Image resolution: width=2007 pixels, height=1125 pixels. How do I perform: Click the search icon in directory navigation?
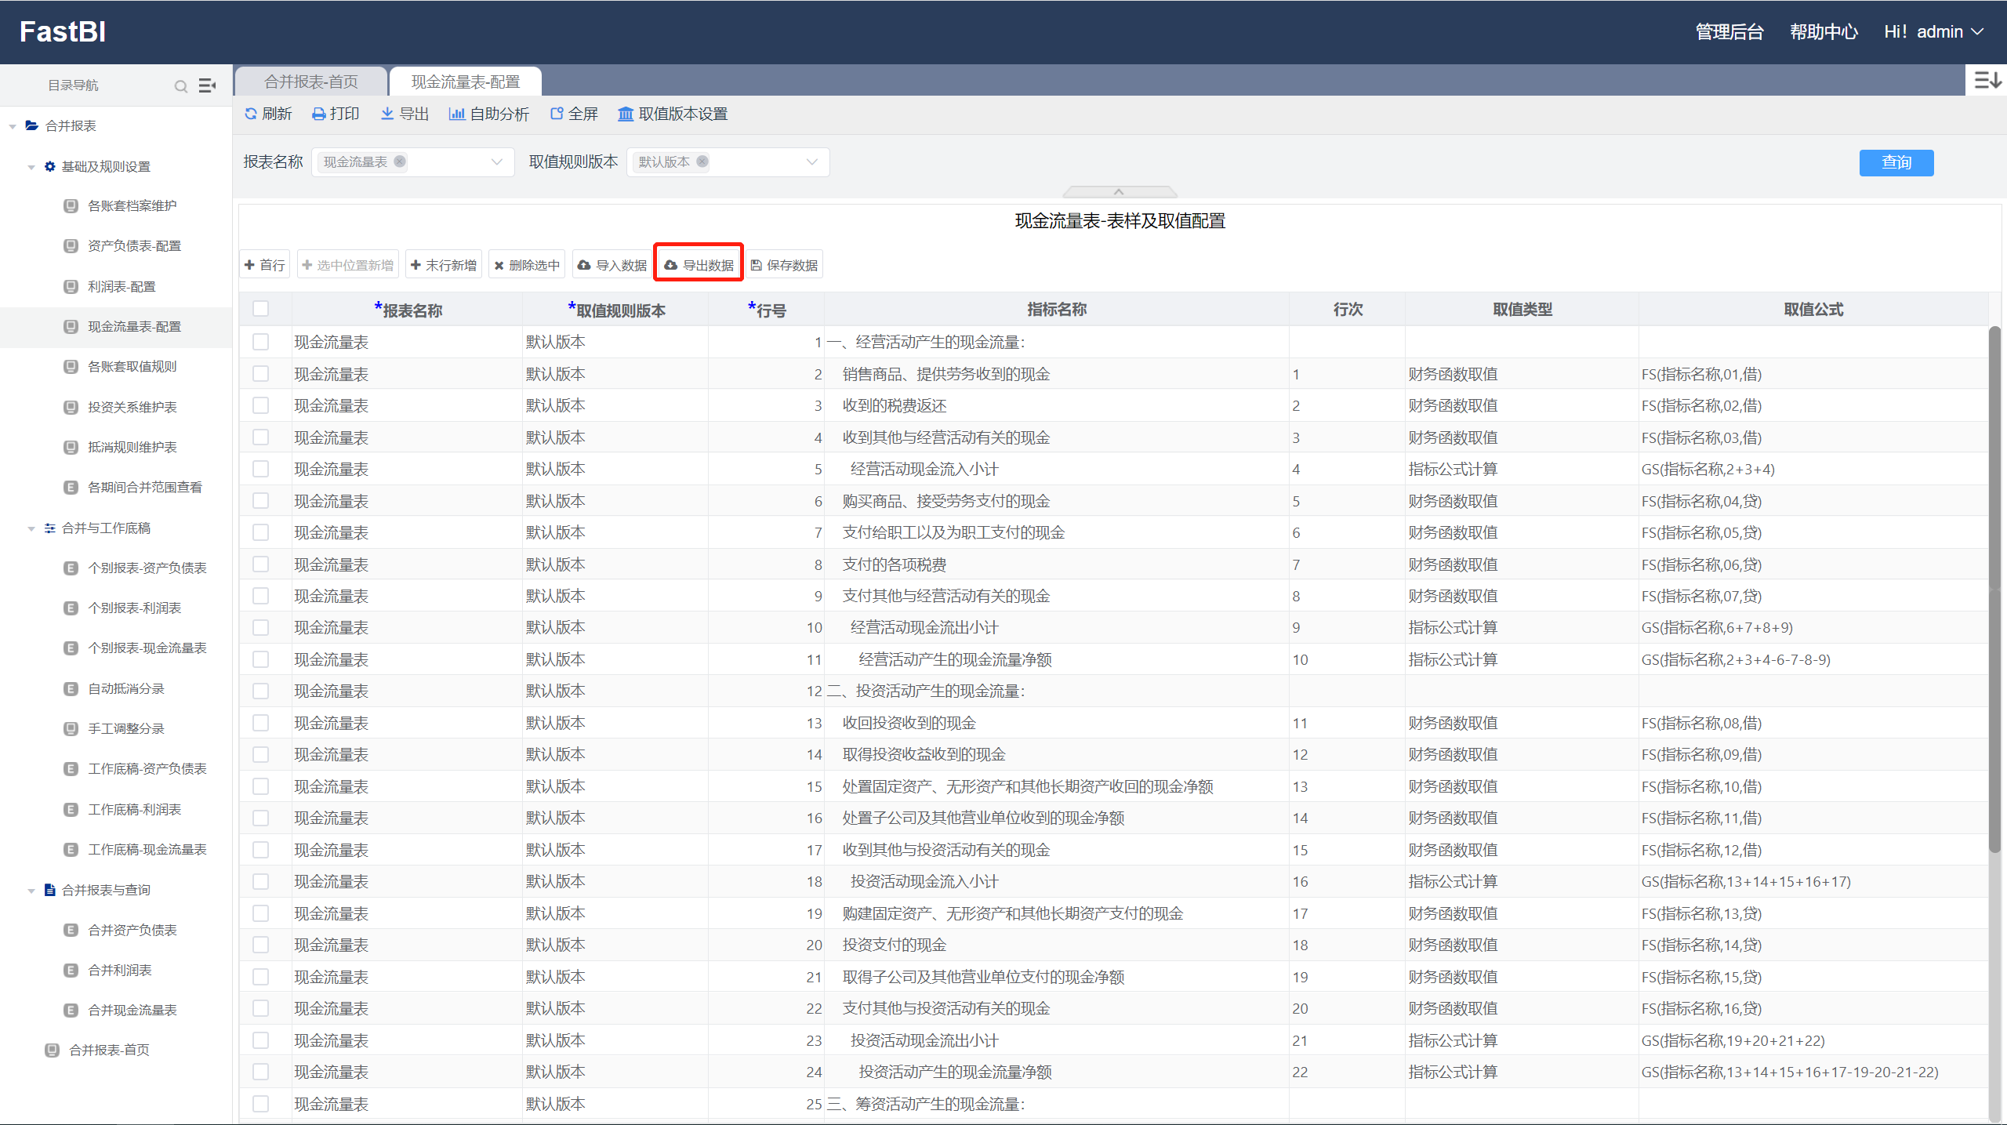pyautogui.click(x=181, y=86)
